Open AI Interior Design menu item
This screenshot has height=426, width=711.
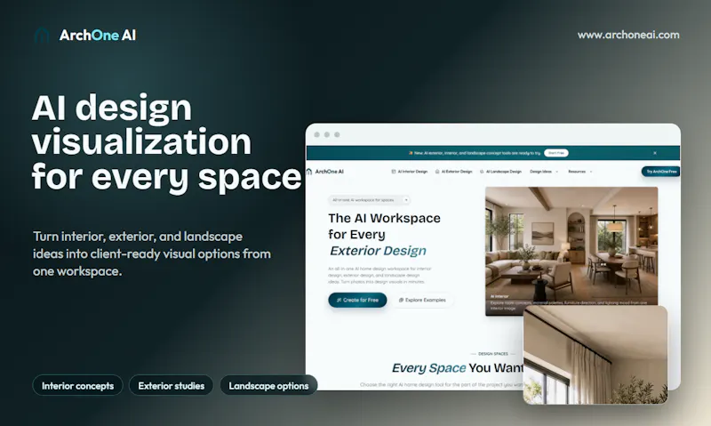pyautogui.click(x=409, y=172)
